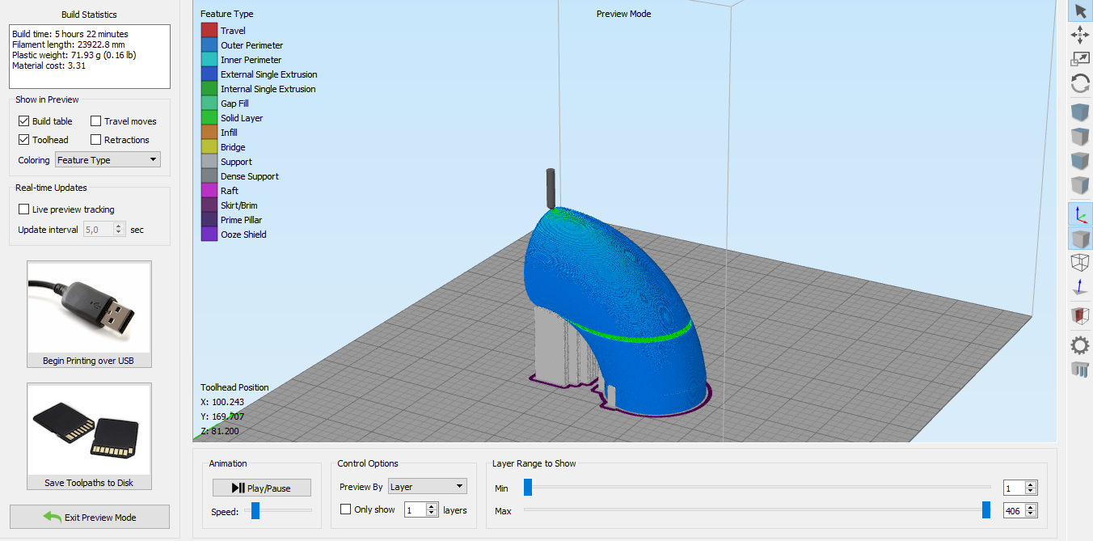
Task: Click the Max layer range slider handle
Action: [986, 509]
